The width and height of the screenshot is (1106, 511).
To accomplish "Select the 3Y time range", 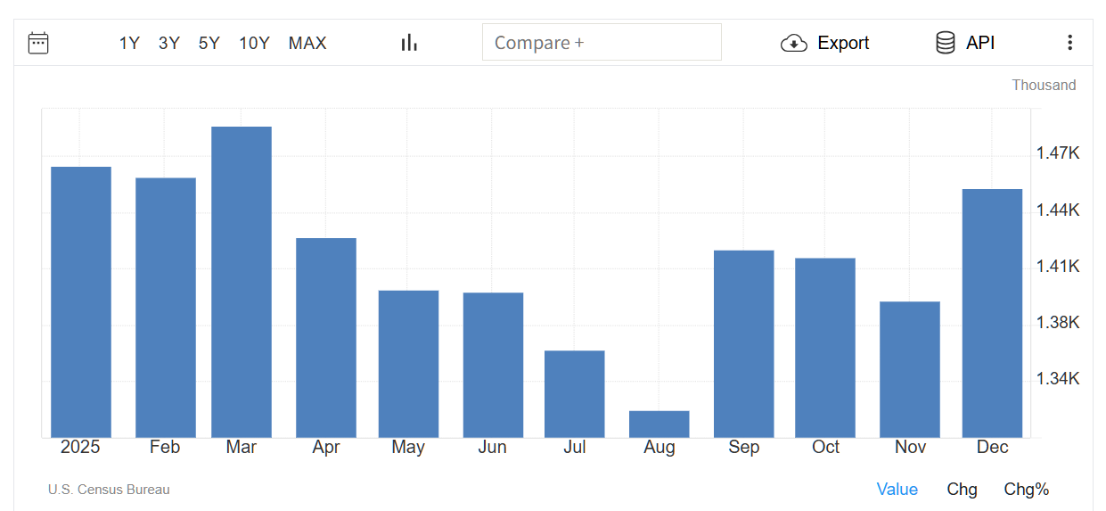I will point(169,43).
